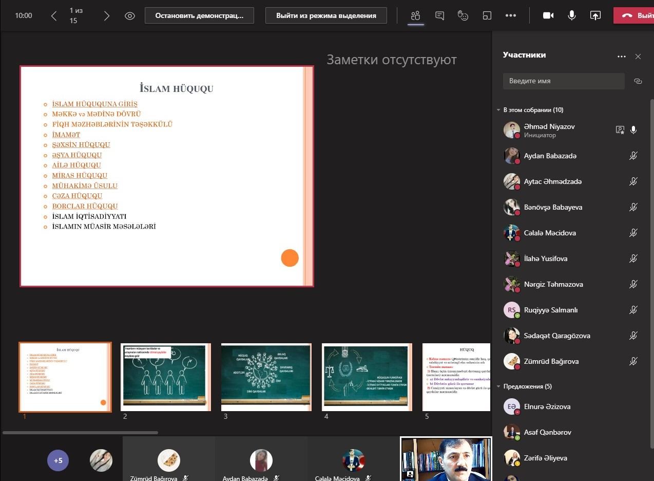Click 'Выйти из режима выделения' button

[x=326, y=15]
